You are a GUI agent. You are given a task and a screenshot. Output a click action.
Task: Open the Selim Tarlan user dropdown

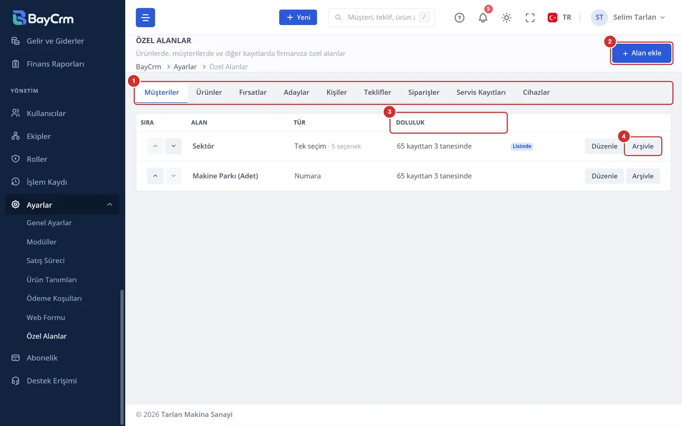tap(629, 18)
